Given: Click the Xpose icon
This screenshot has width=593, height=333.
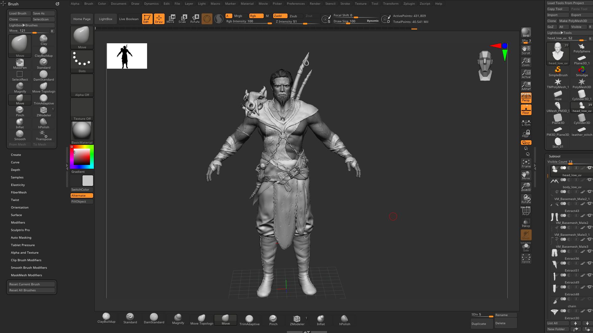Looking at the screenshot, I should [526, 259].
